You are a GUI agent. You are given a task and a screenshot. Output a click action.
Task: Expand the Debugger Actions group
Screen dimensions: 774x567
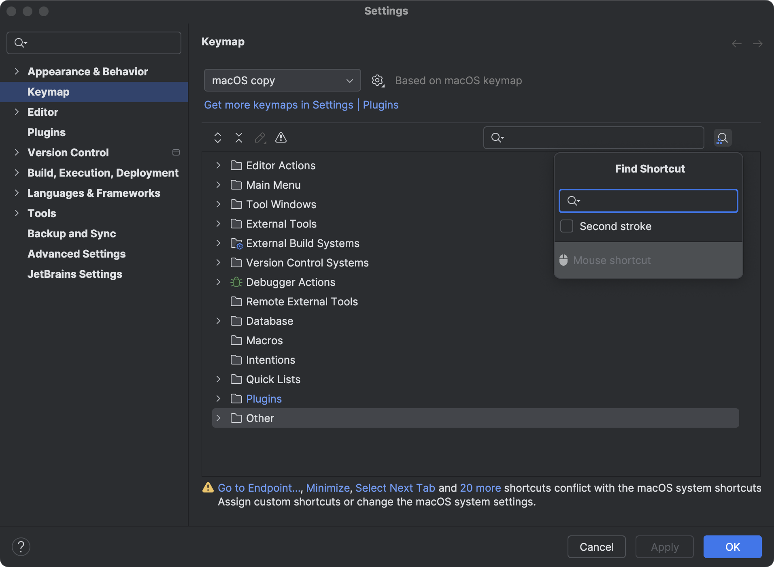(218, 282)
